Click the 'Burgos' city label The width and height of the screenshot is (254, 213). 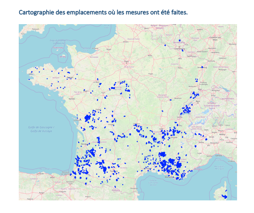(x=41, y=193)
